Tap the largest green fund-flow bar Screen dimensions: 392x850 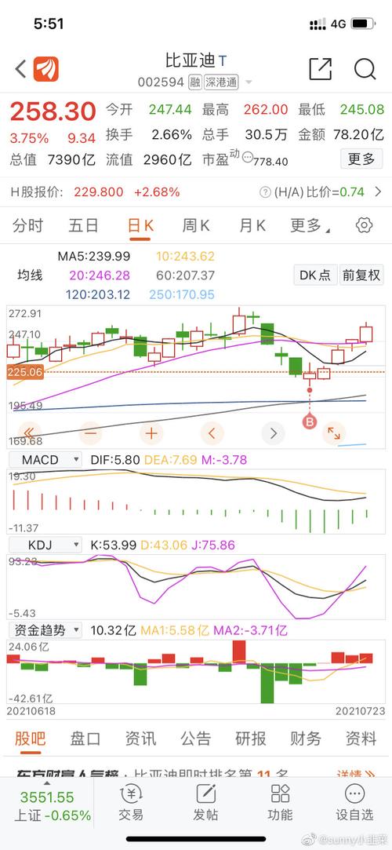(x=267, y=683)
